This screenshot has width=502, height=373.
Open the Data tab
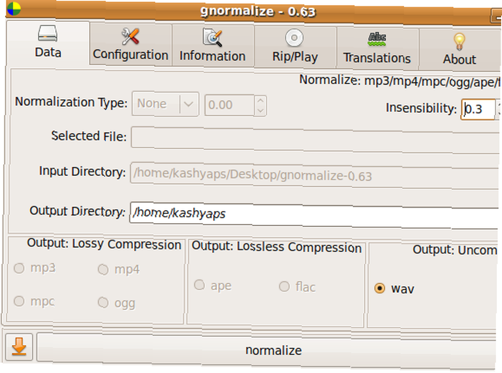[48, 43]
